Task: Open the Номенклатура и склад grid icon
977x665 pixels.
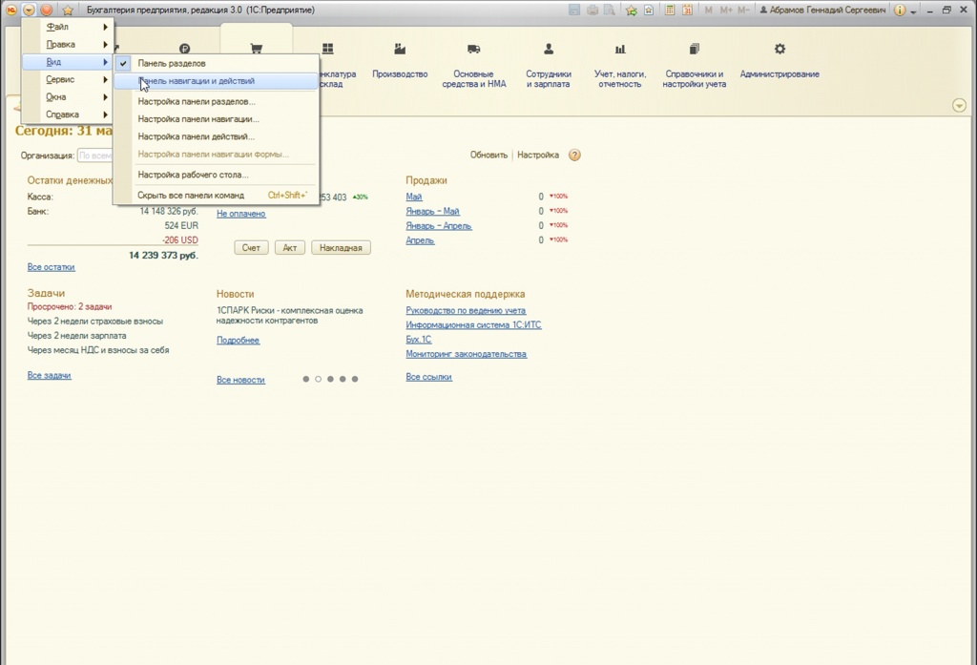Action: pos(328,49)
